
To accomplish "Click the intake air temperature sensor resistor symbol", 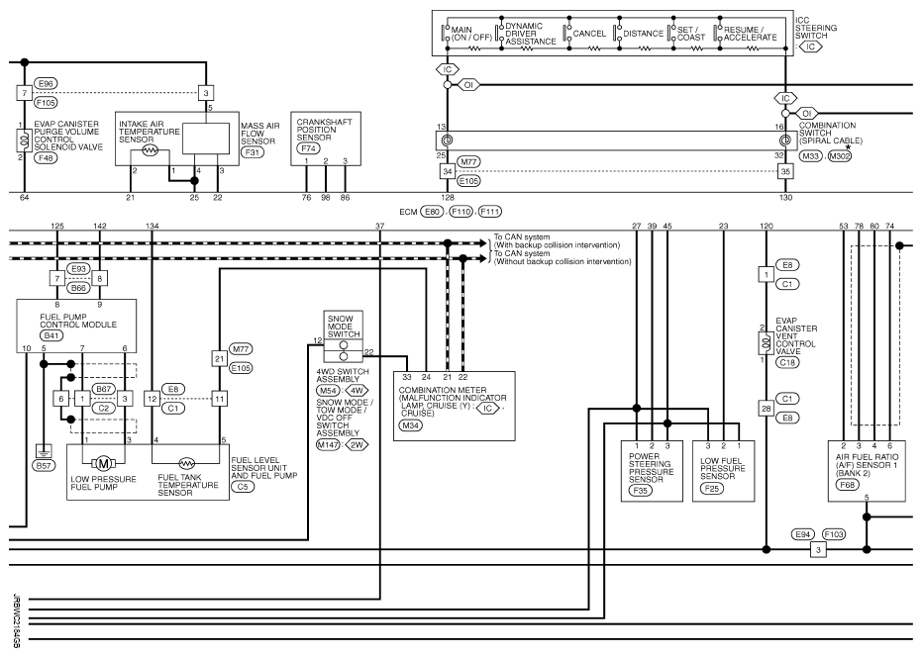I will click(152, 151).
